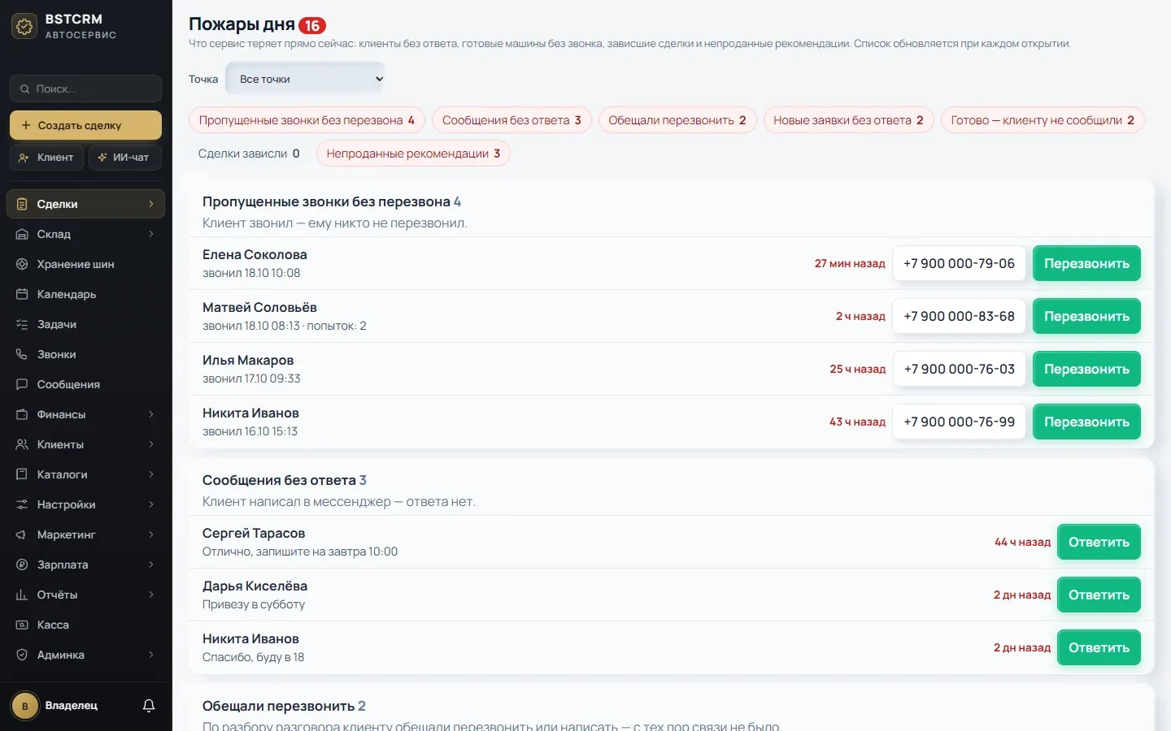Click the Календарь calendar icon
This screenshot has height=731, width=1171.
click(22, 294)
